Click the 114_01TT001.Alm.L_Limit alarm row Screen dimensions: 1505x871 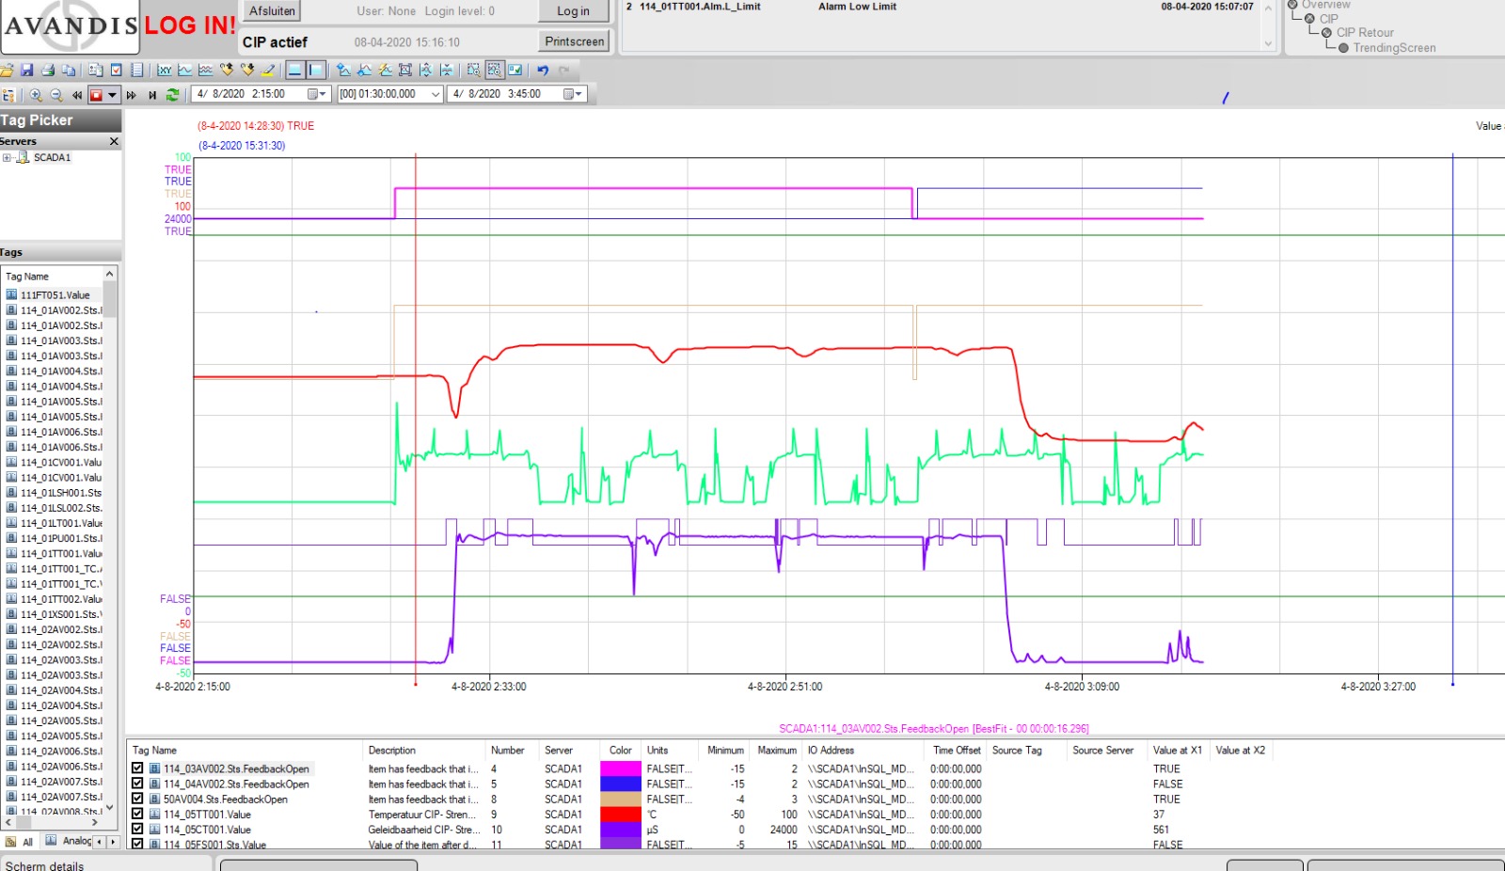(941, 7)
